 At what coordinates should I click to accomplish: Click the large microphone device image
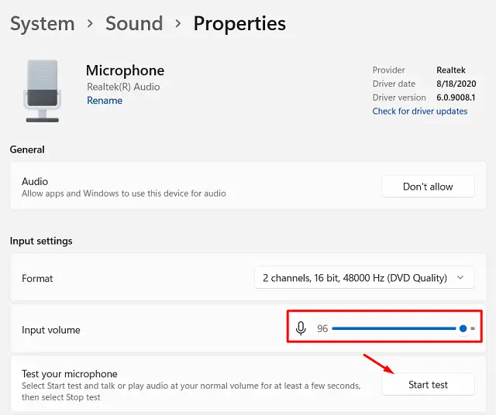click(42, 91)
